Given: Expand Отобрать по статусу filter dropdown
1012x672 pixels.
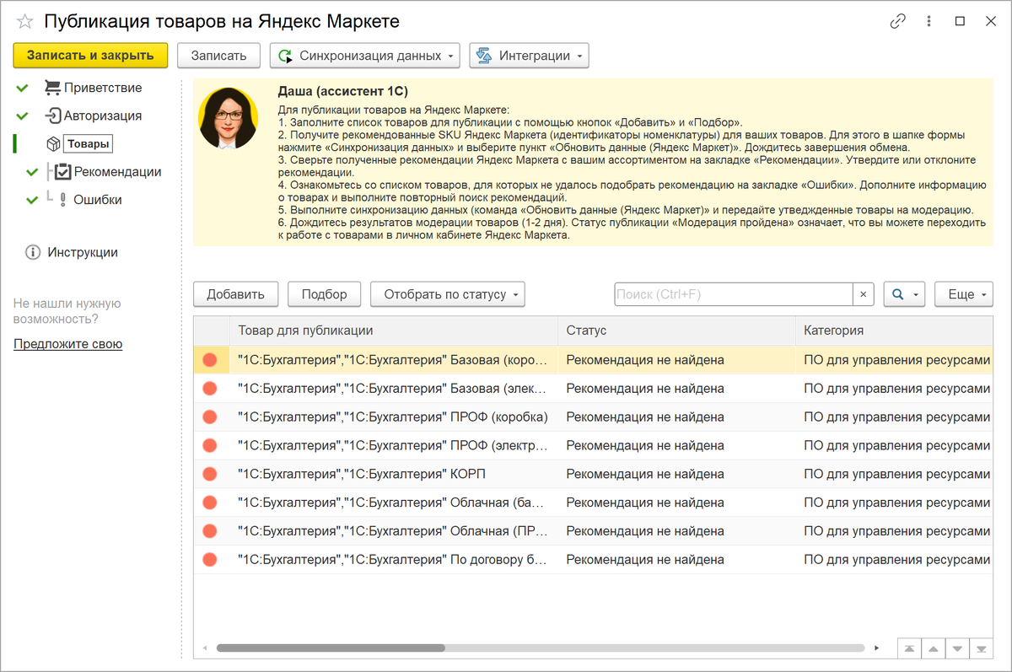Looking at the screenshot, I should click(x=448, y=294).
